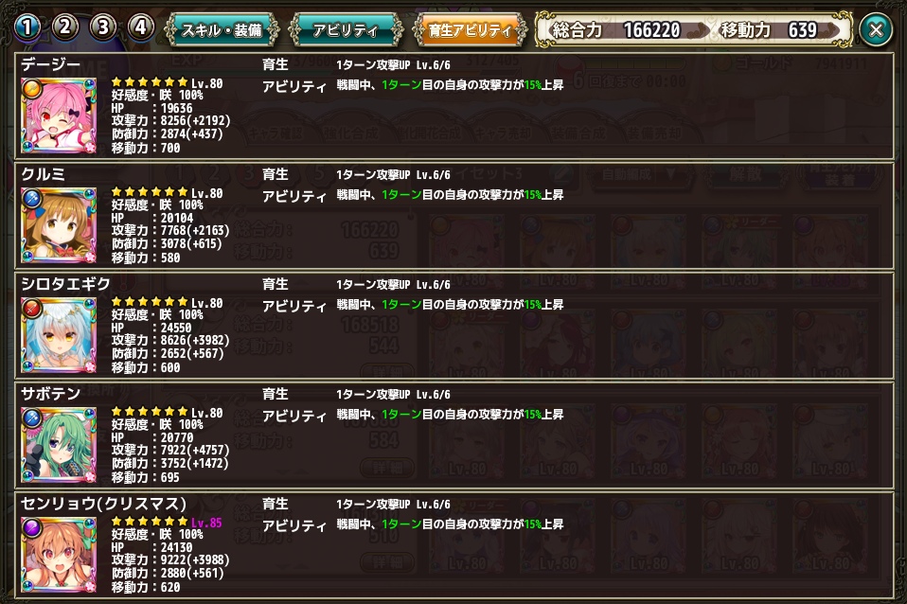Image resolution: width=907 pixels, height=604 pixels.
Task: Switch to the アビリティ tab
Action: pos(346,29)
